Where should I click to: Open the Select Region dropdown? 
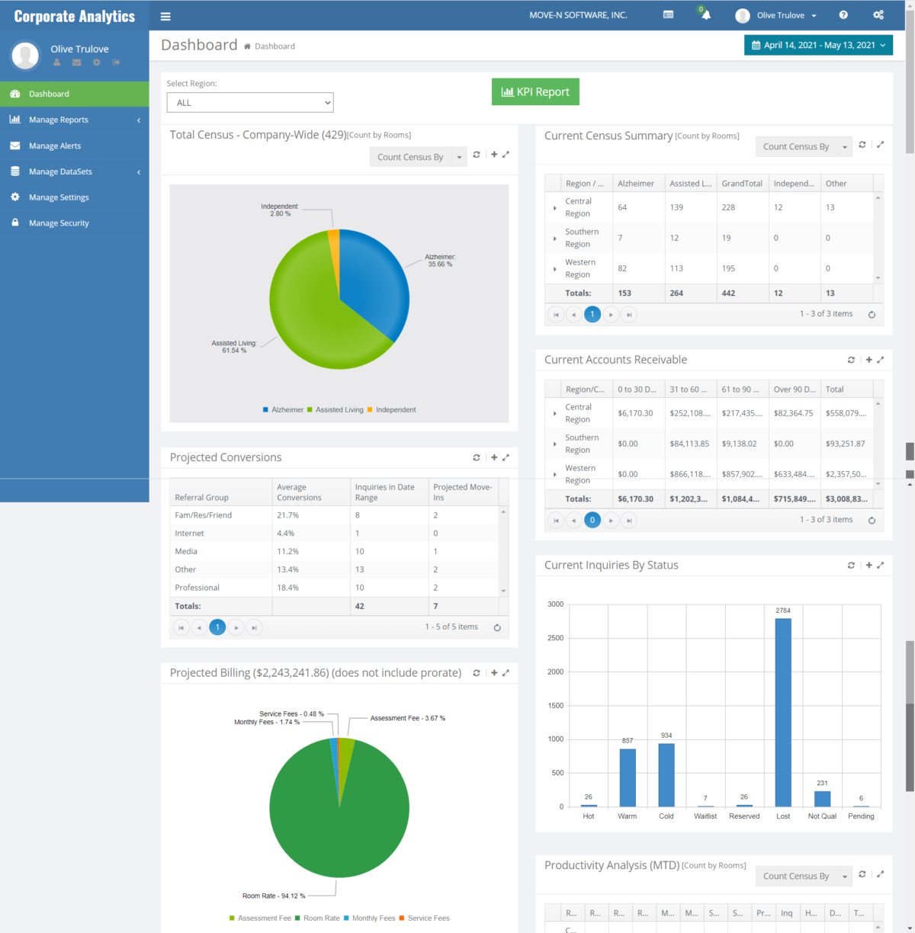[x=249, y=102]
